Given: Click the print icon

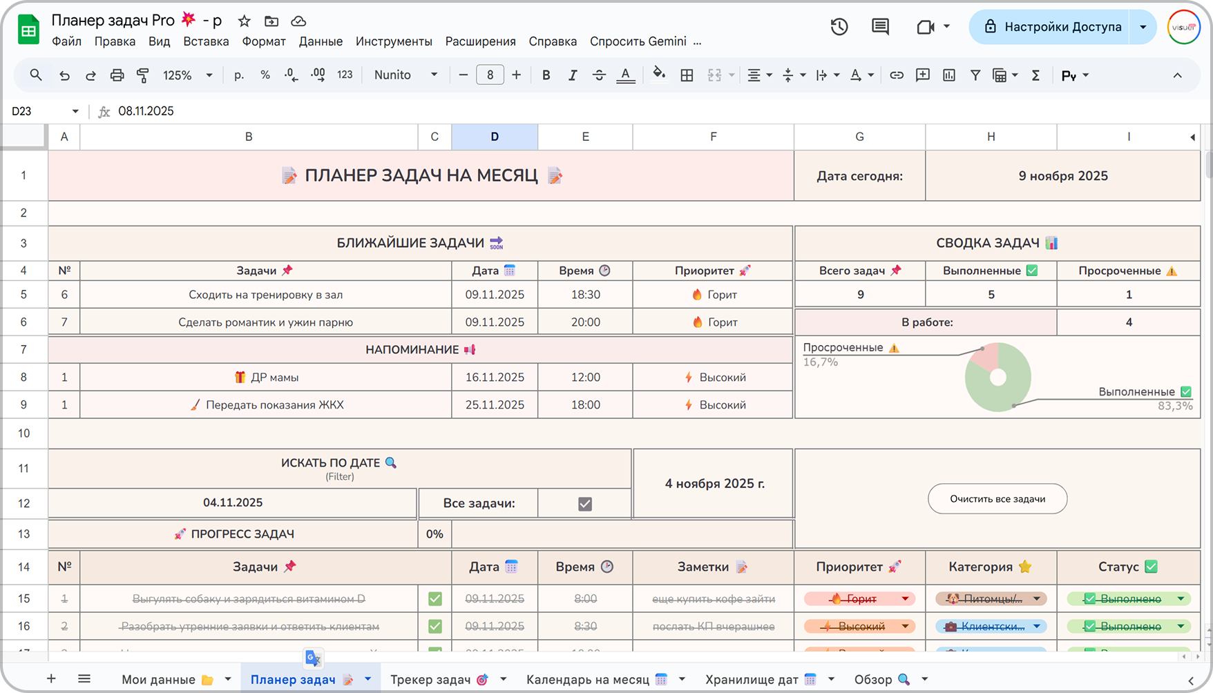Looking at the screenshot, I should pyautogui.click(x=117, y=75).
